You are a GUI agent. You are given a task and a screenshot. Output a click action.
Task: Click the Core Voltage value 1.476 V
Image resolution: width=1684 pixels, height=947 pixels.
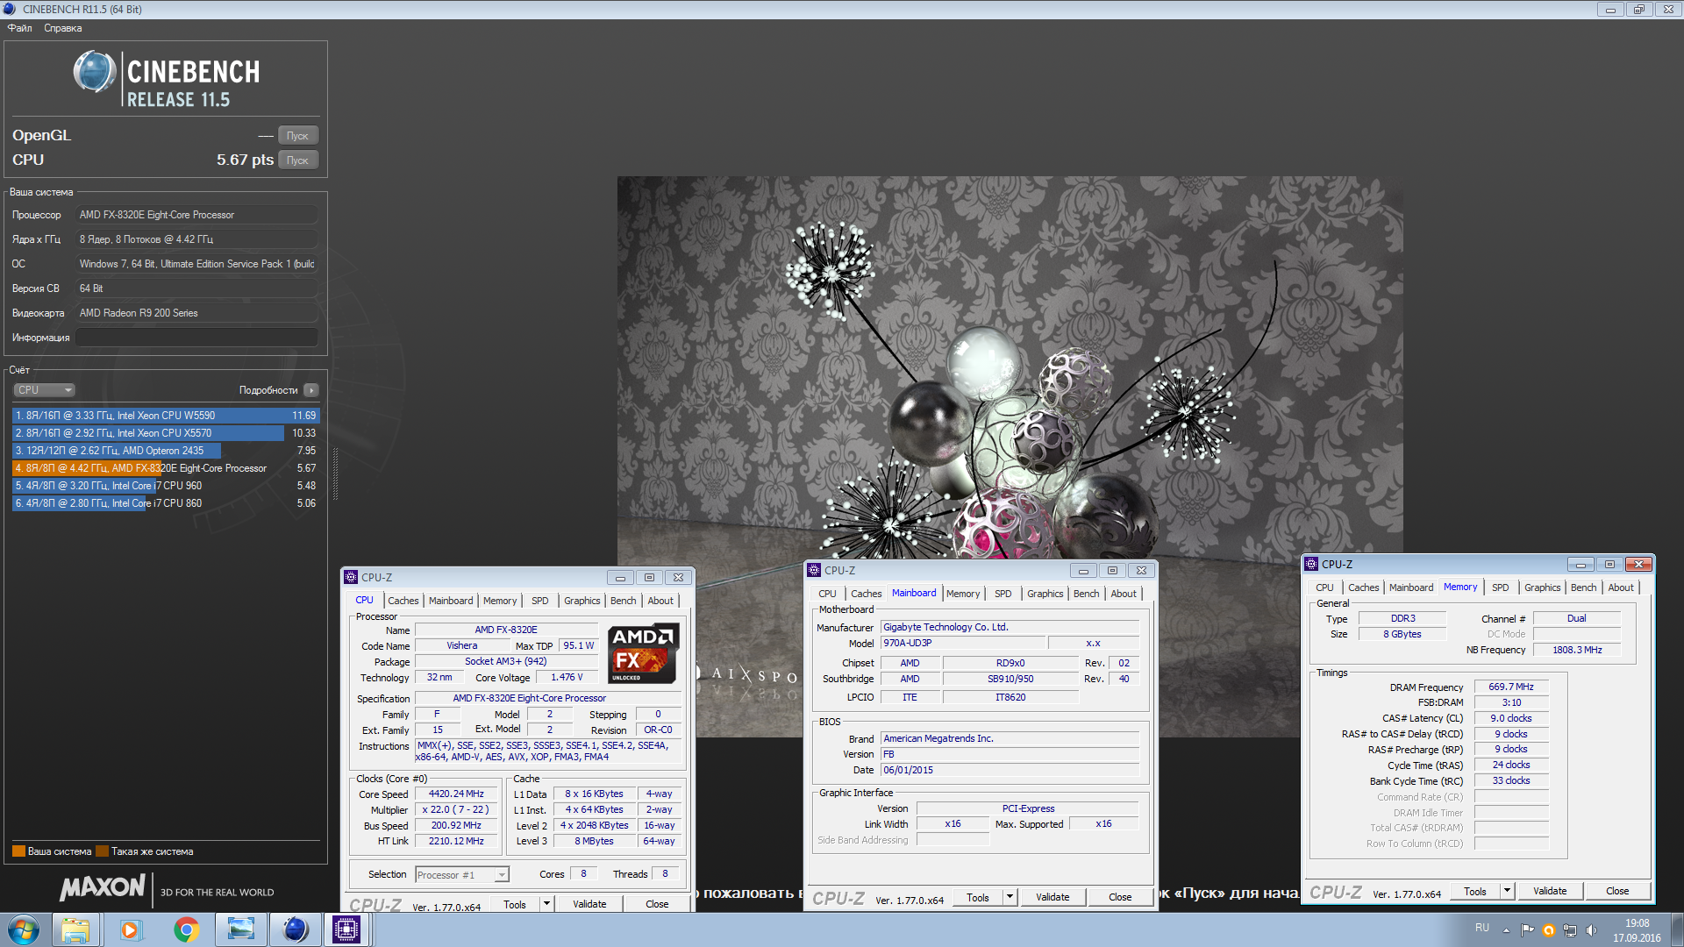point(567,677)
